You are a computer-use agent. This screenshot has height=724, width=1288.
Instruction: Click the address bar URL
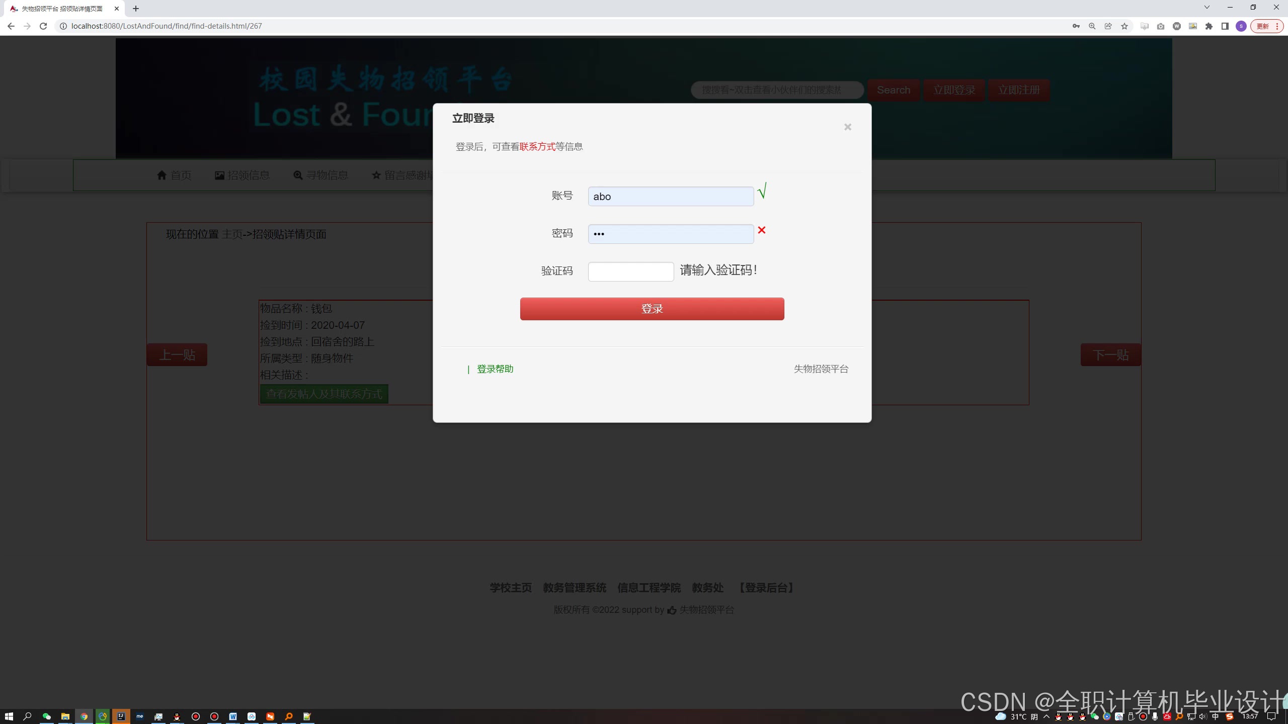click(x=166, y=26)
